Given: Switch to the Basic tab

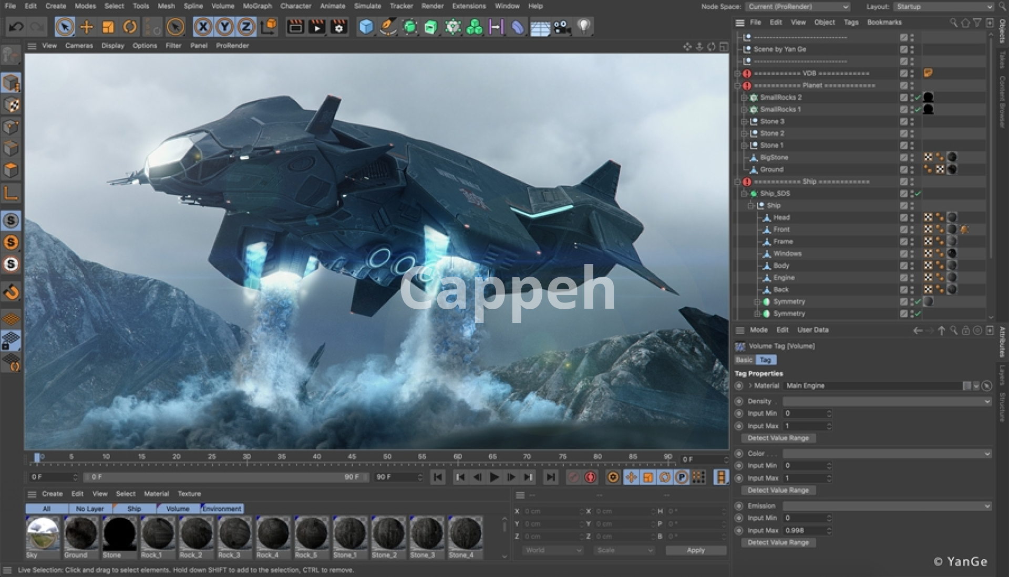Looking at the screenshot, I should 744,360.
